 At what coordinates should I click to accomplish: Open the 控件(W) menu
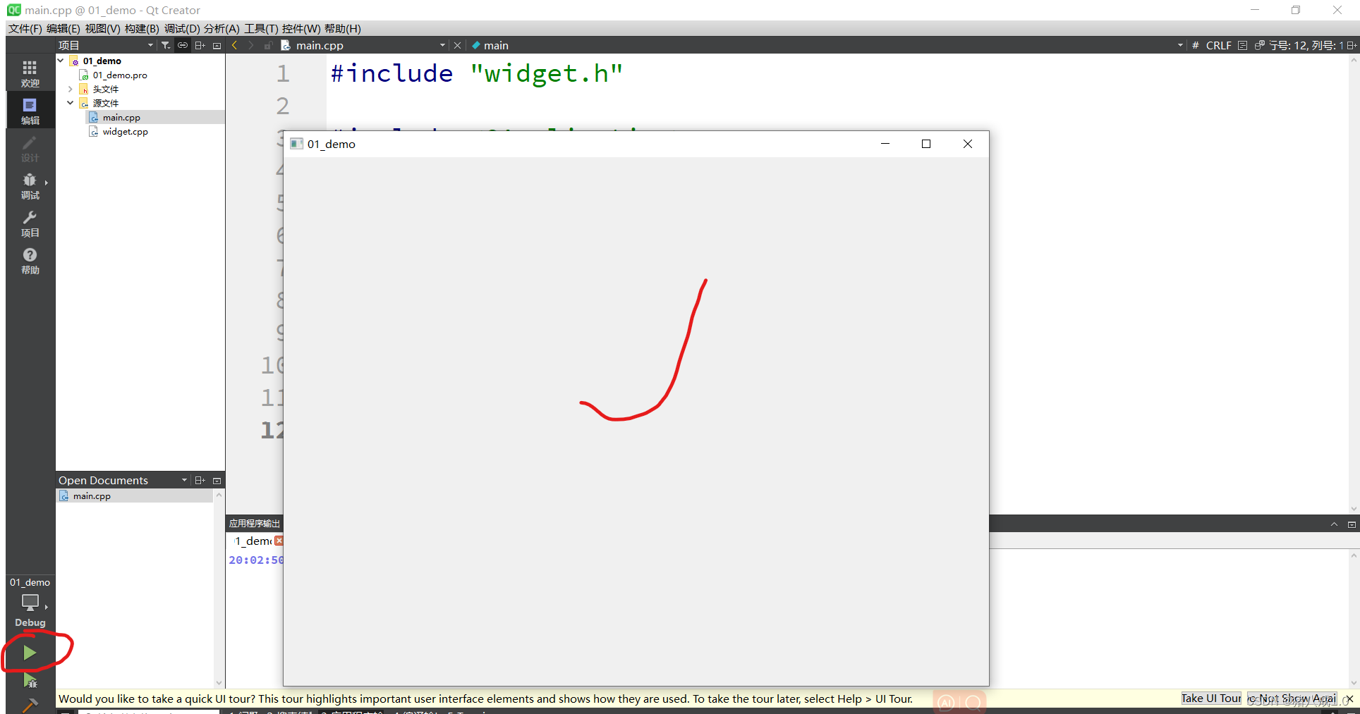(301, 28)
